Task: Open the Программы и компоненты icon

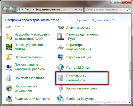Action: click(61, 78)
